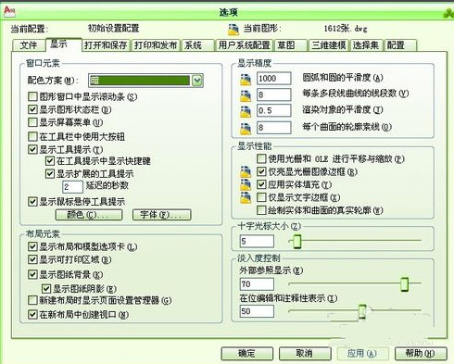This screenshot has height=364, width=454.
Task: Click the drawing icon next to 渲染对象的平滑度
Action: 246,111
